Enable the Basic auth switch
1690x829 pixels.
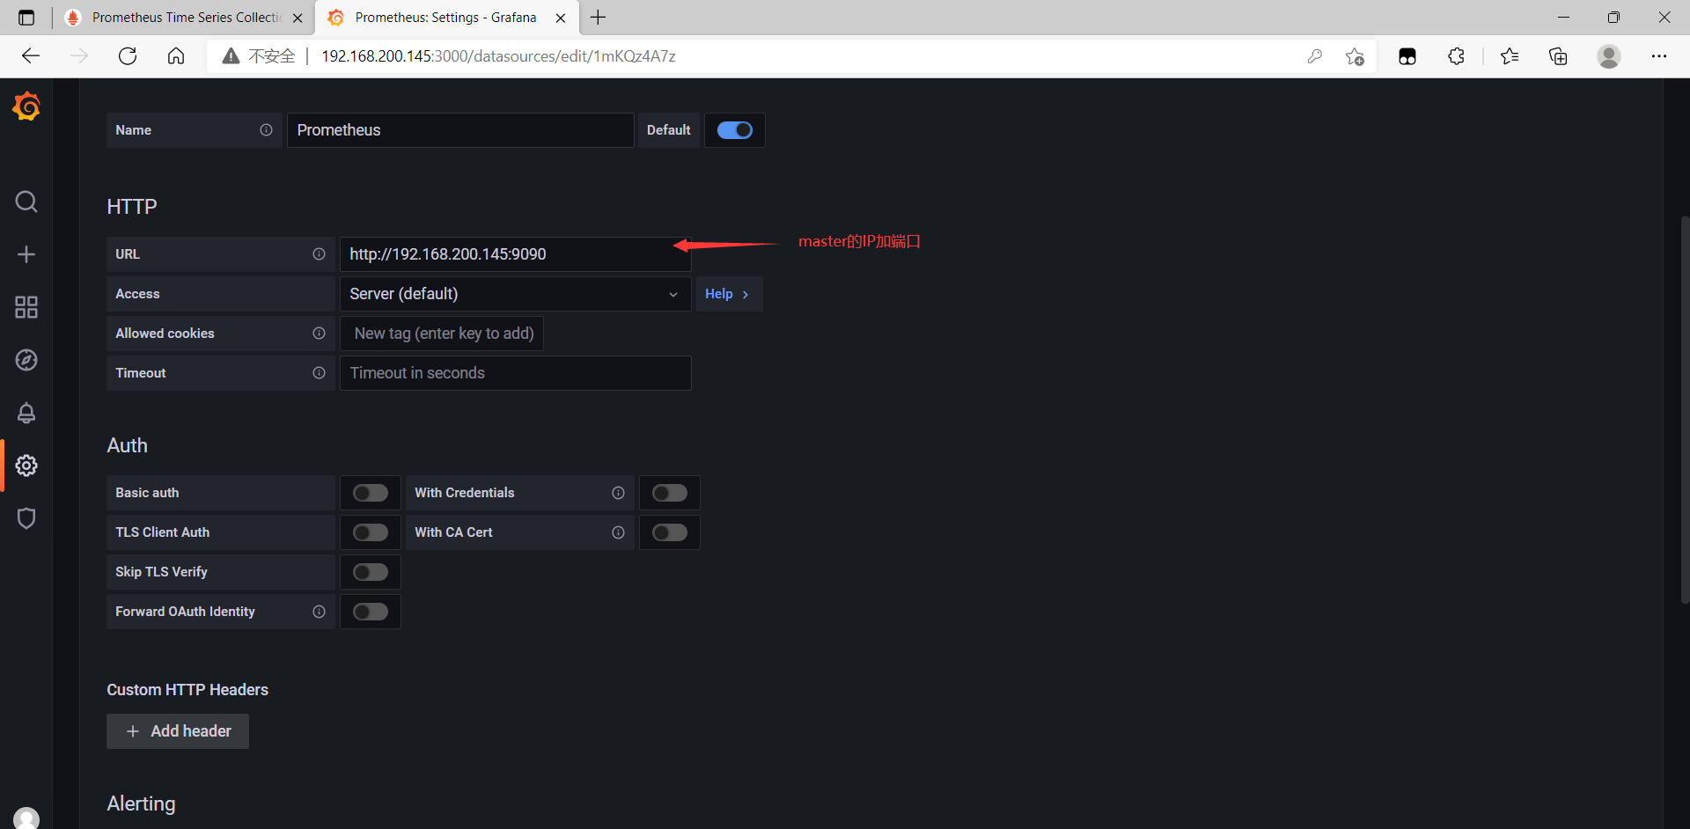pos(371,493)
